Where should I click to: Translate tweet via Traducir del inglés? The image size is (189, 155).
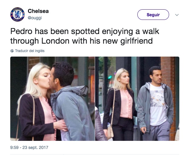(30, 51)
